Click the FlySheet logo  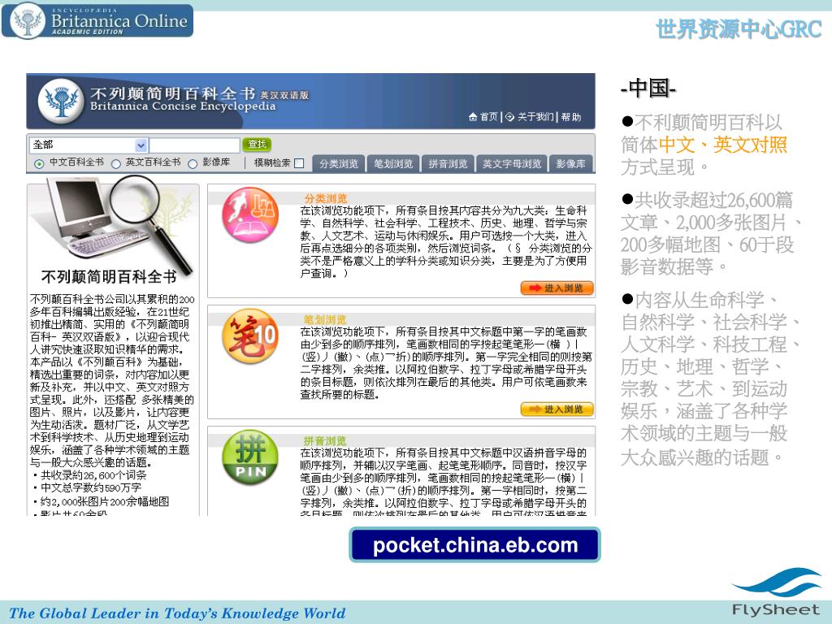tap(776, 592)
